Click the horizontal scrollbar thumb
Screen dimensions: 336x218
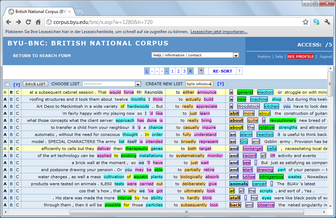coord(187,212)
